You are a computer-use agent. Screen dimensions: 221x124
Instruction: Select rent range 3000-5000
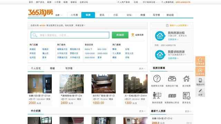(x=90, y=58)
